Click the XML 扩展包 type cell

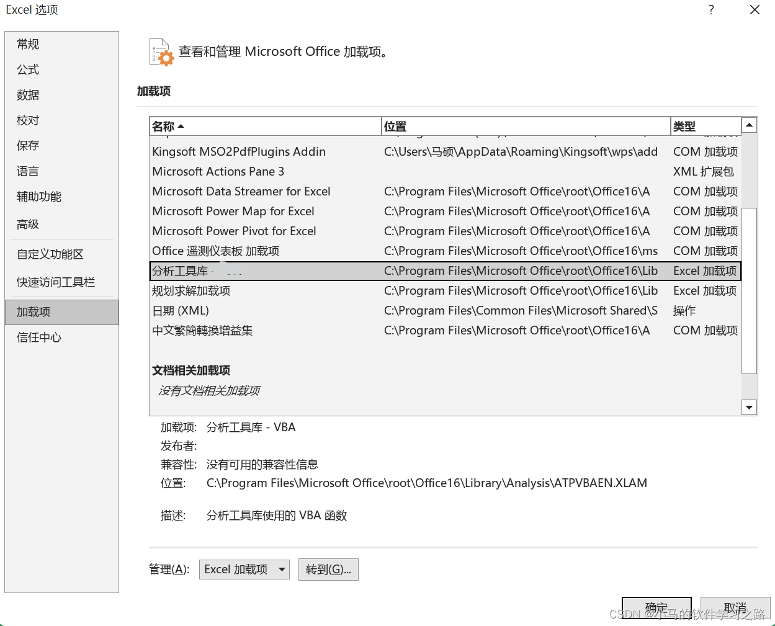(704, 172)
